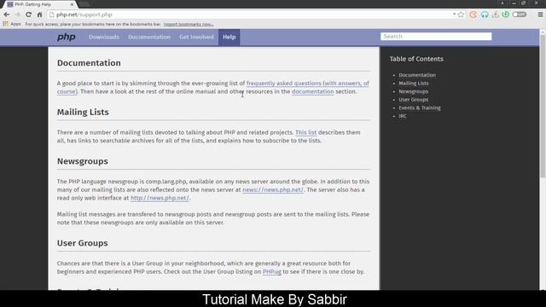Open the browser home page icon
The width and height of the screenshot is (546, 307).
click(39, 14)
